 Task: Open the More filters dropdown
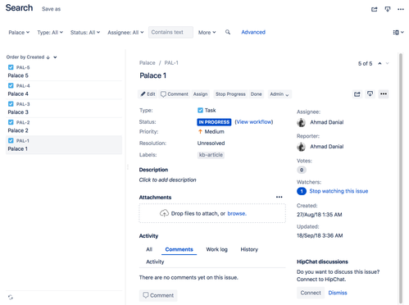tap(207, 33)
